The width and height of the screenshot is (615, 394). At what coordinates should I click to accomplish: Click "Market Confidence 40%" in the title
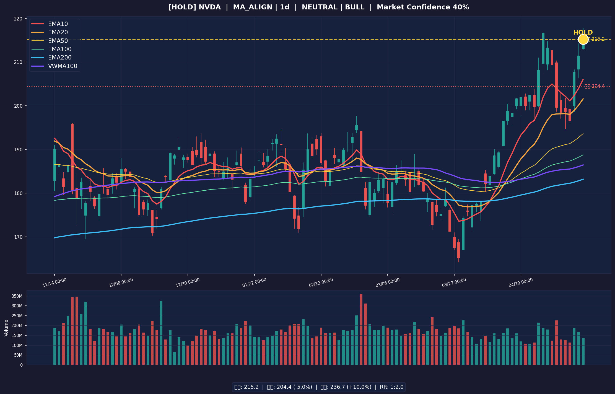(423, 7)
